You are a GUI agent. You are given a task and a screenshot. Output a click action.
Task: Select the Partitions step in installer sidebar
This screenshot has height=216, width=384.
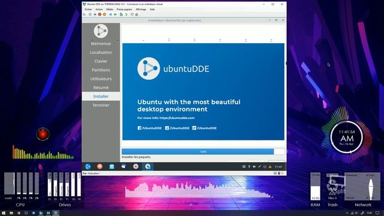pos(101,70)
